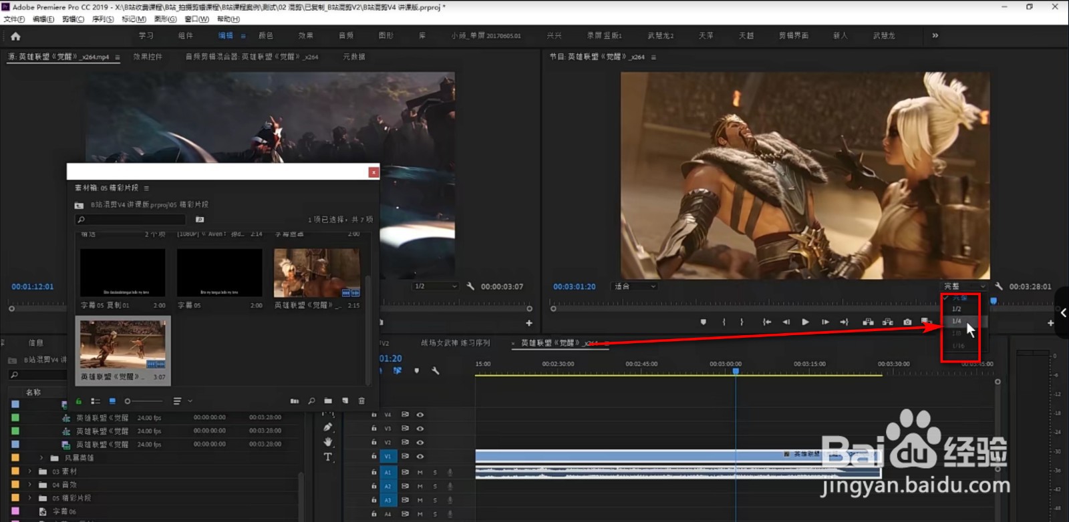
Task: Step forward one frame in the program monitor
Action: (825, 322)
